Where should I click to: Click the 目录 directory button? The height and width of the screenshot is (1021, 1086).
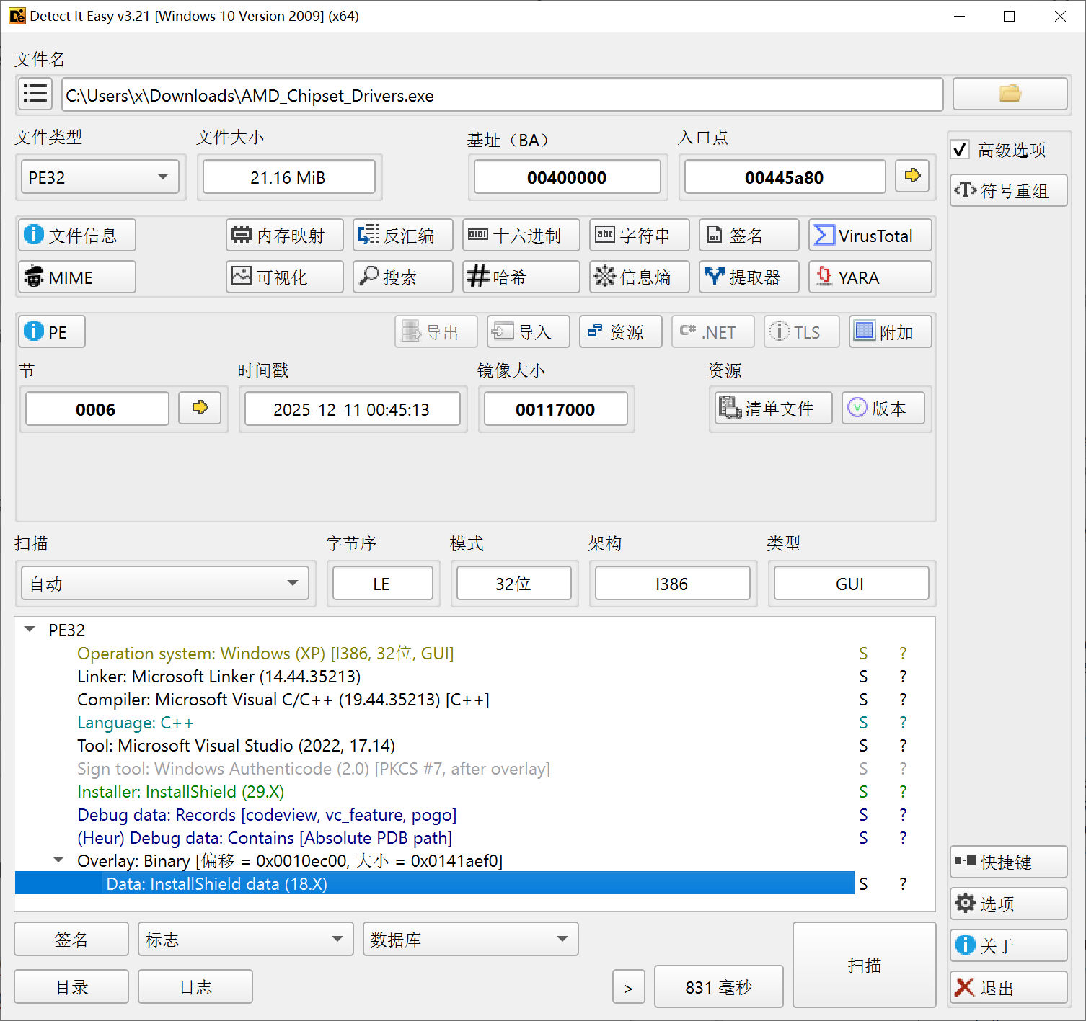[x=71, y=987]
